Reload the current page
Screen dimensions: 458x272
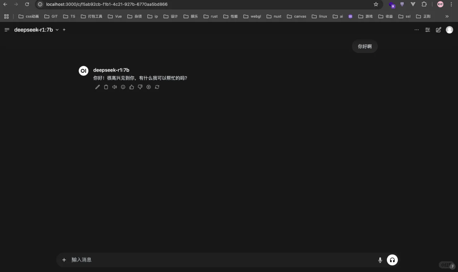[27, 4]
